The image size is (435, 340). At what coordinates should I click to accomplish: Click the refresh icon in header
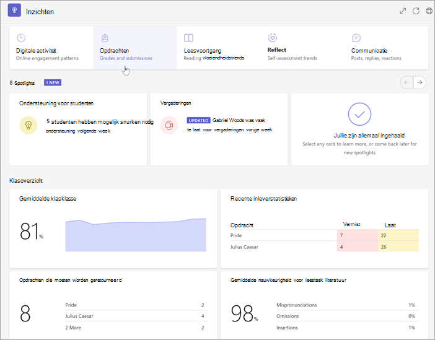click(416, 11)
